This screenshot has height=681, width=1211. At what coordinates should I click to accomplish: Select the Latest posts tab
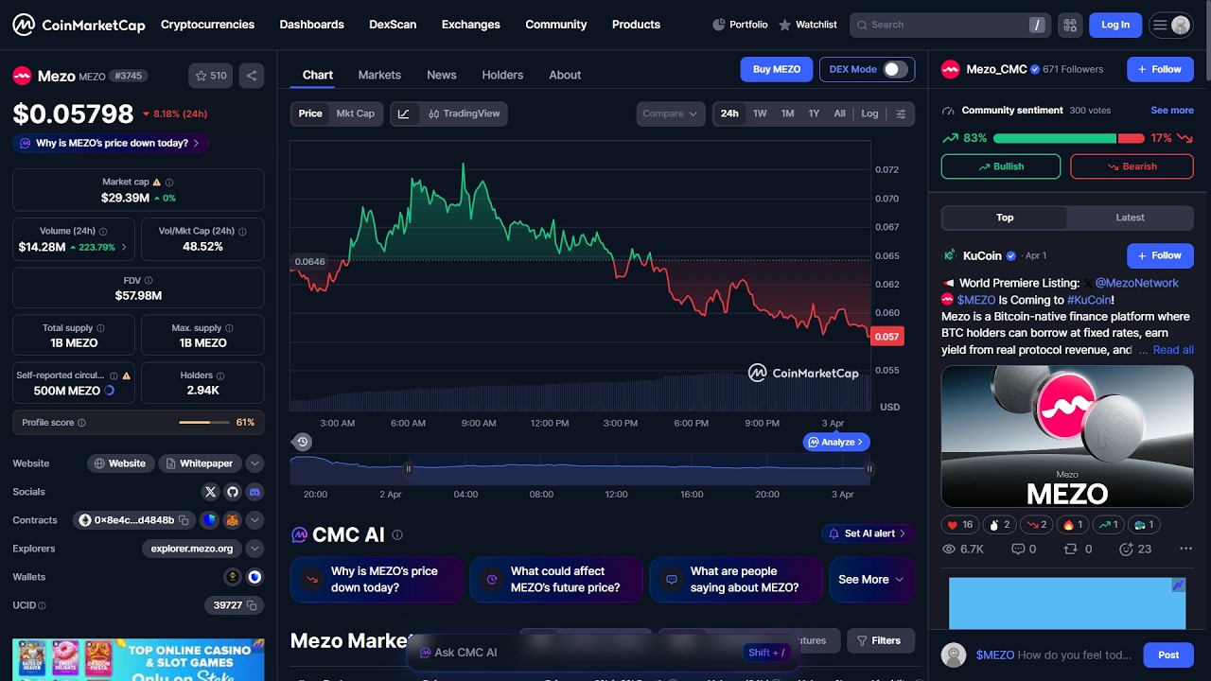pos(1130,218)
